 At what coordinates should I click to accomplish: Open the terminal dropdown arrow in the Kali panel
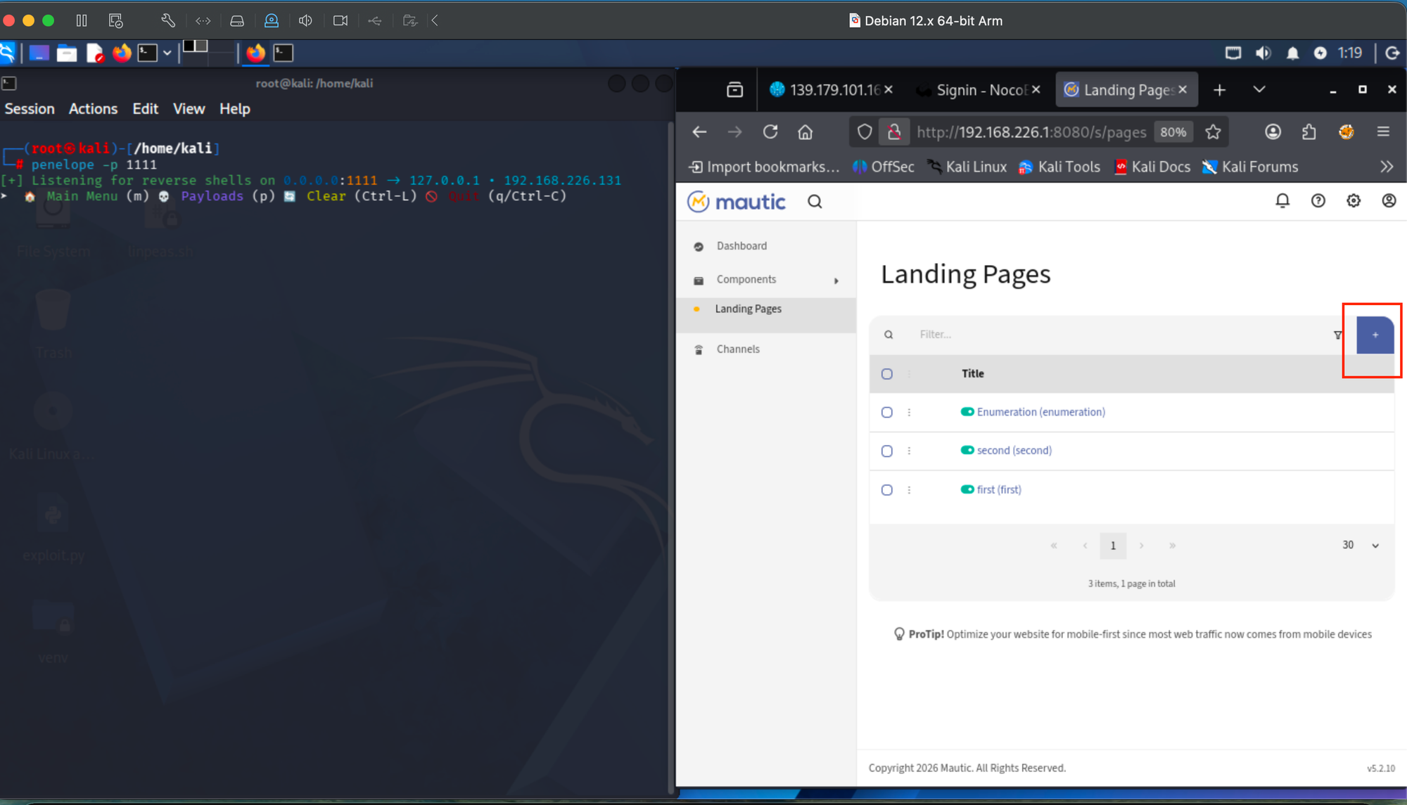pyautogui.click(x=167, y=53)
